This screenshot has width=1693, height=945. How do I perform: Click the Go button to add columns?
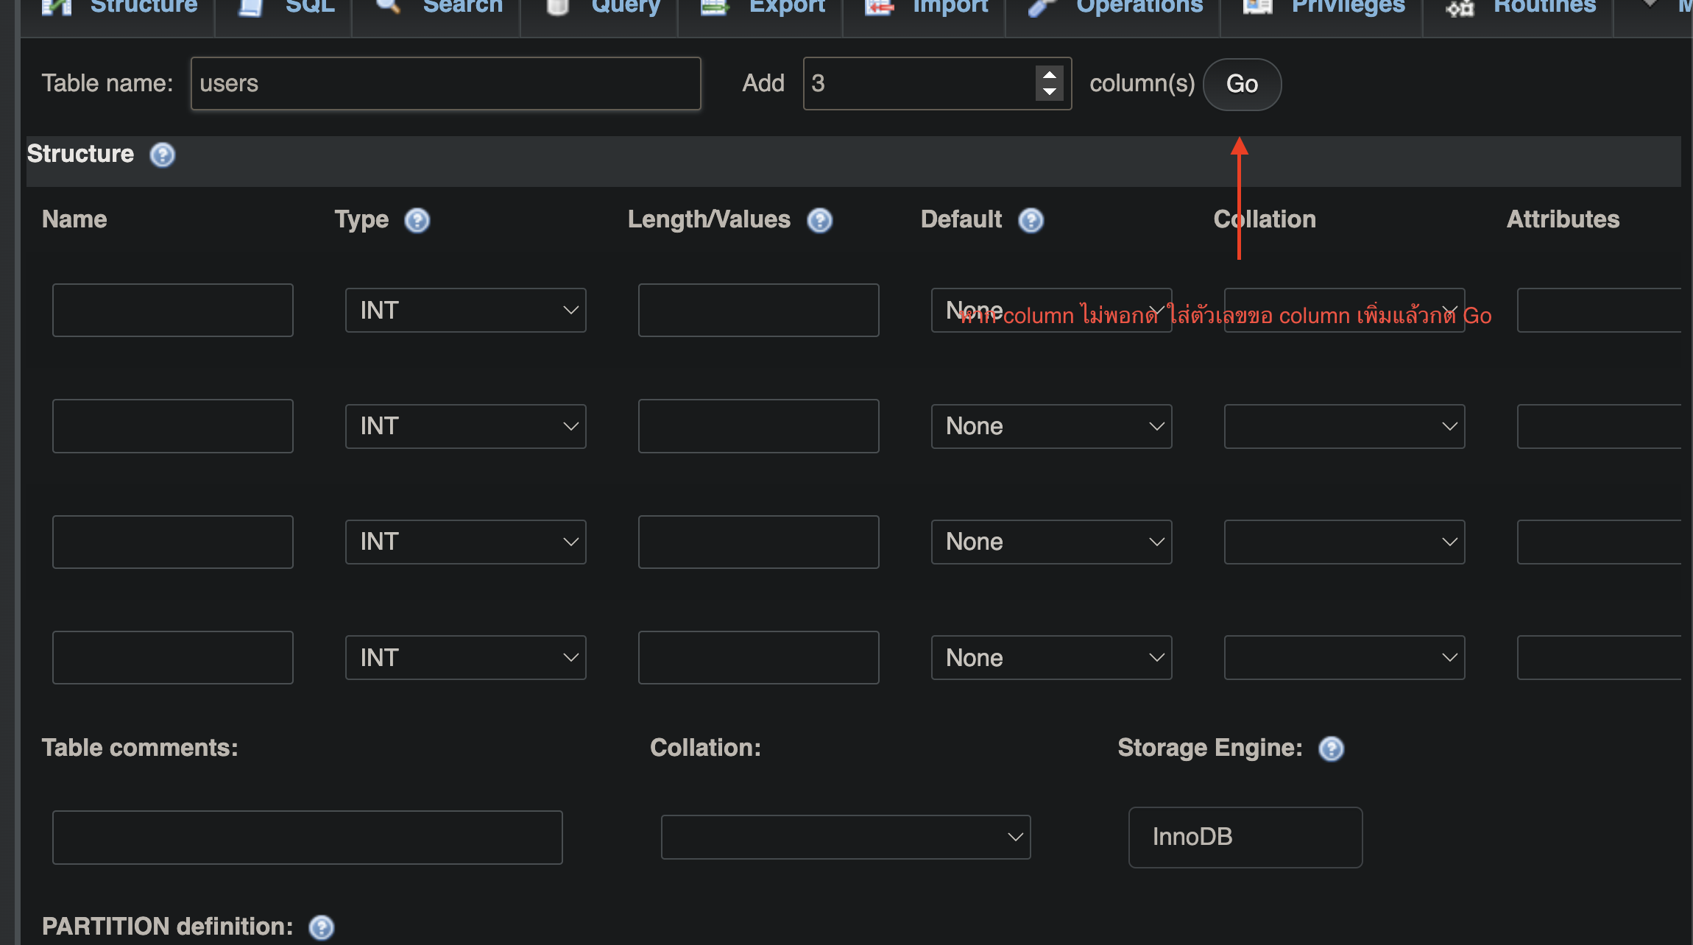pyautogui.click(x=1242, y=84)
